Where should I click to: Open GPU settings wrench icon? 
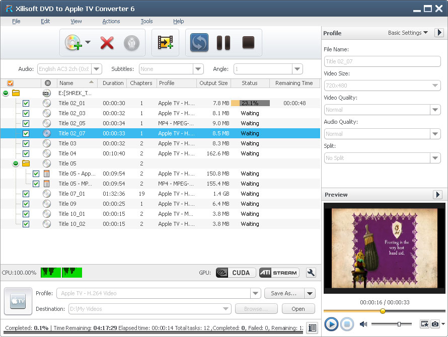coord(311,273)
